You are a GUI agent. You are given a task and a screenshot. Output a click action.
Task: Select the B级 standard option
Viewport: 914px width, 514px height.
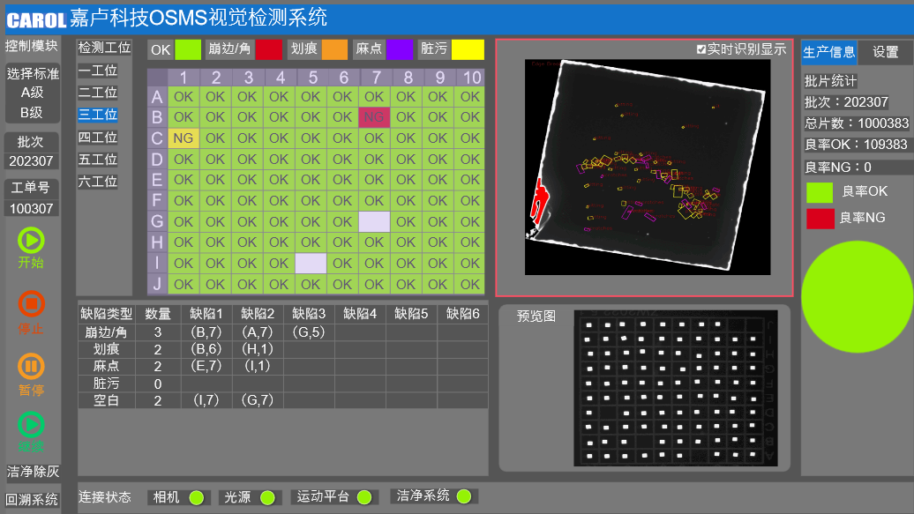coord(32,112)
